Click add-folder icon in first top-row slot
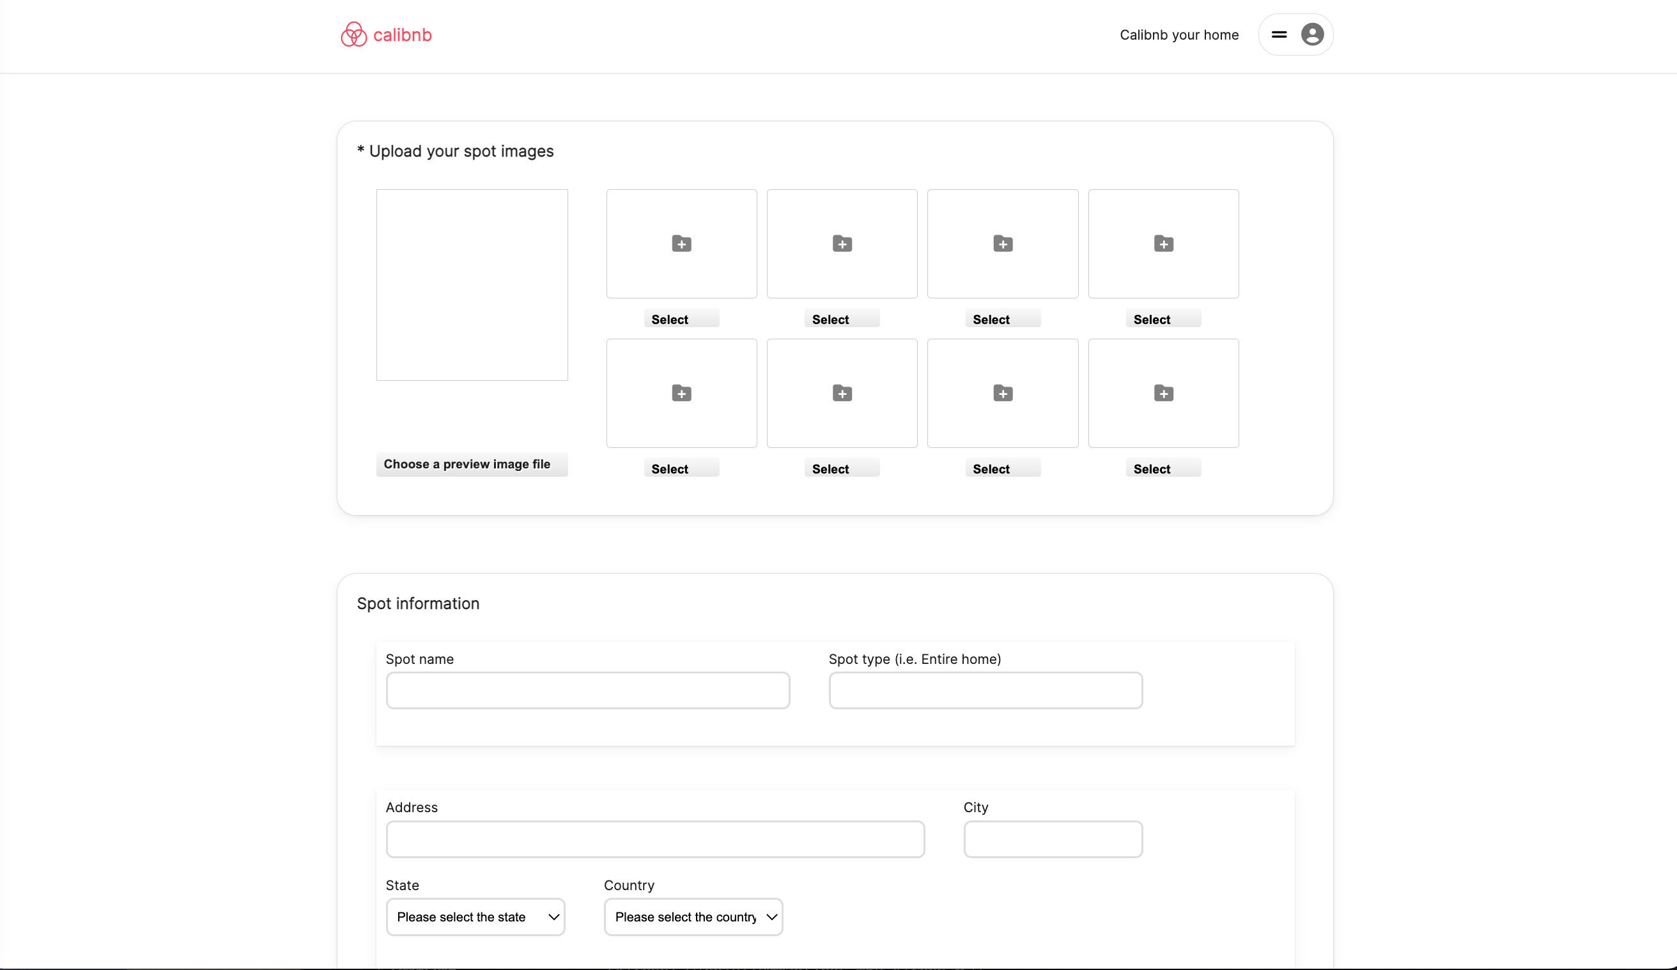 click(x=681, y=243)
